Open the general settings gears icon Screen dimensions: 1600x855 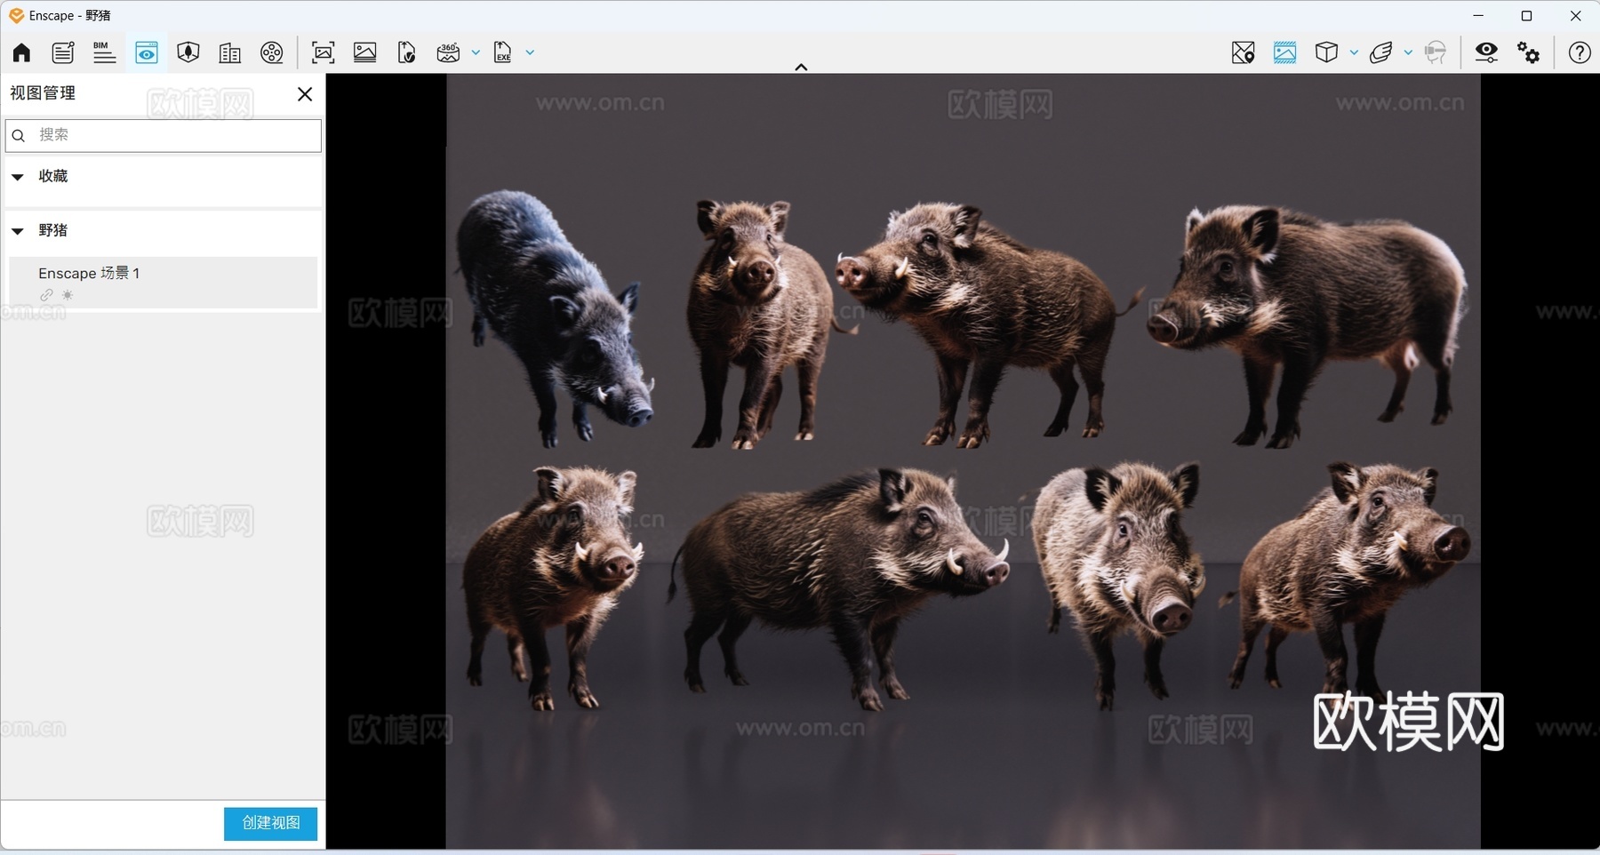point(1529,52)
